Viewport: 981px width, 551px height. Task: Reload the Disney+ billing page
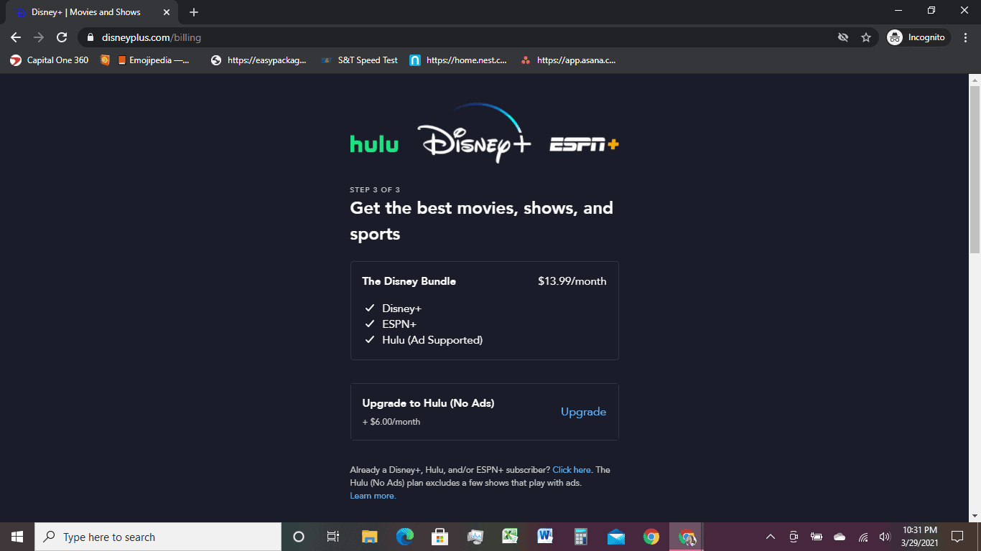pos(62,37)
